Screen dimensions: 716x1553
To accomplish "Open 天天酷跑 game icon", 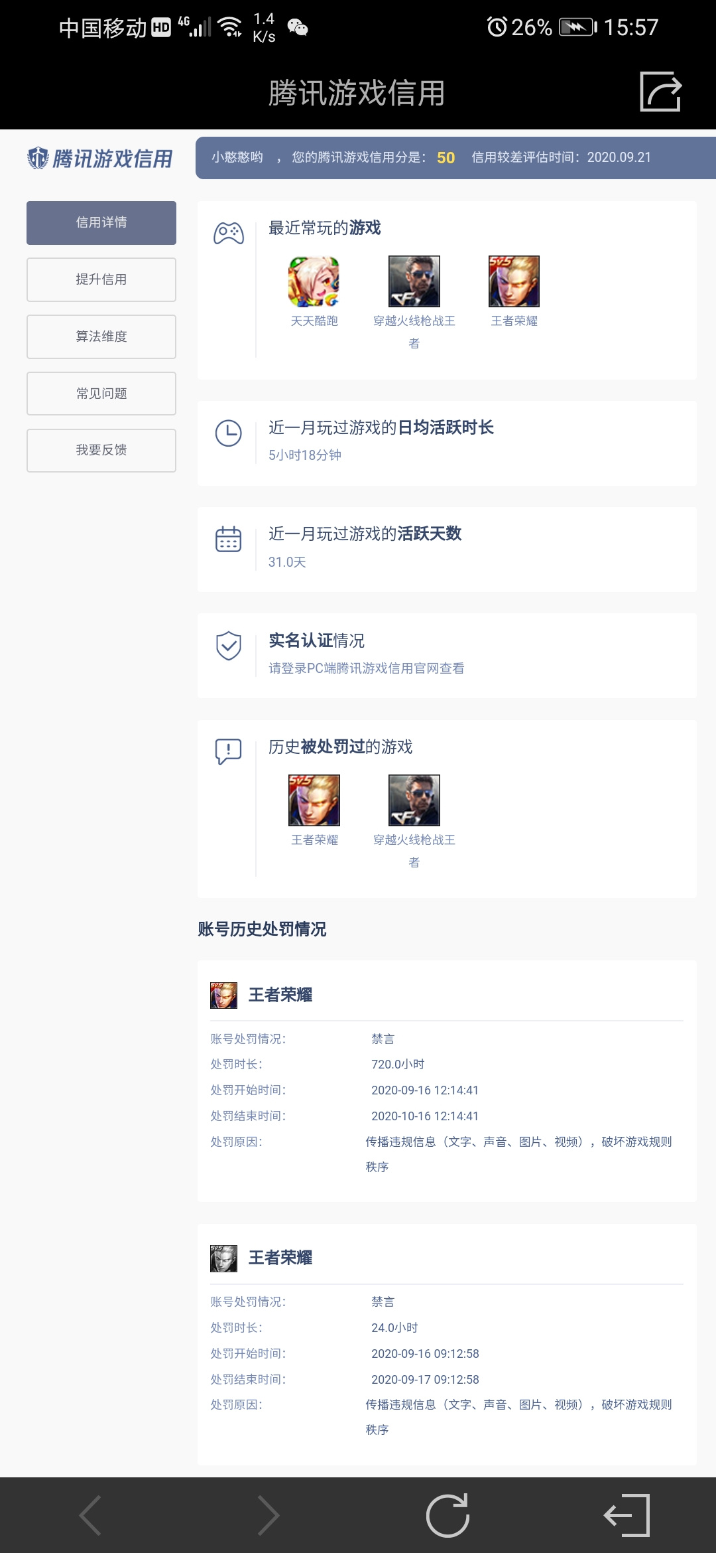I will click(314, 281).
